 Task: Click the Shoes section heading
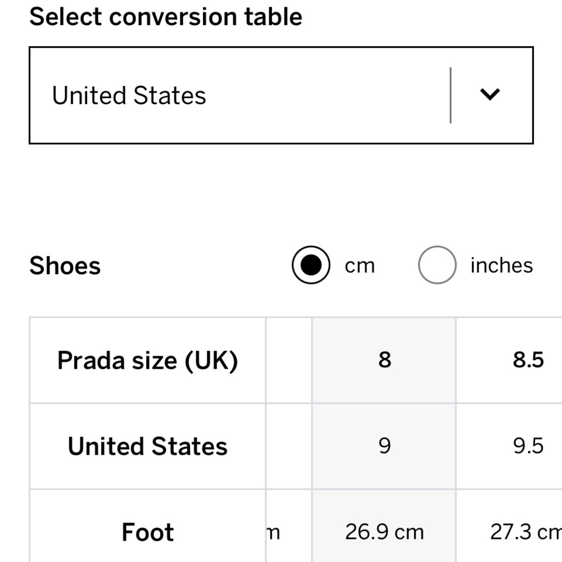click(65, 266)
